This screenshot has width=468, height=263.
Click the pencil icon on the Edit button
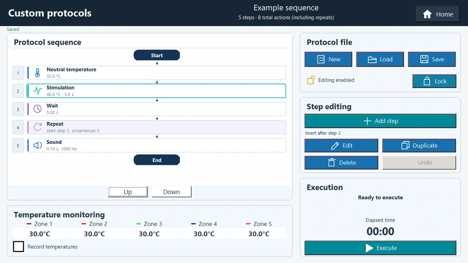(x=335, y=146)
